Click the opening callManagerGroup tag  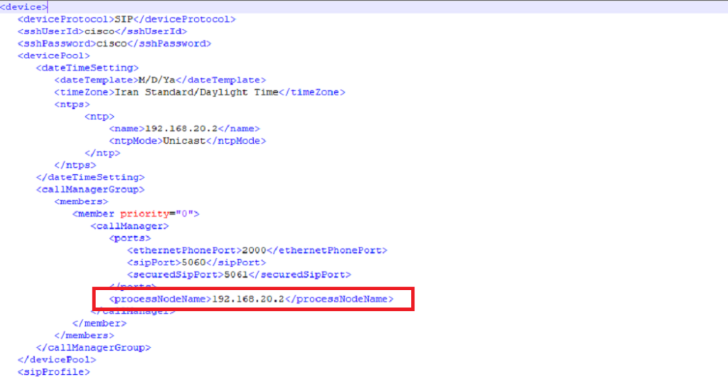(x=90, y=189)
